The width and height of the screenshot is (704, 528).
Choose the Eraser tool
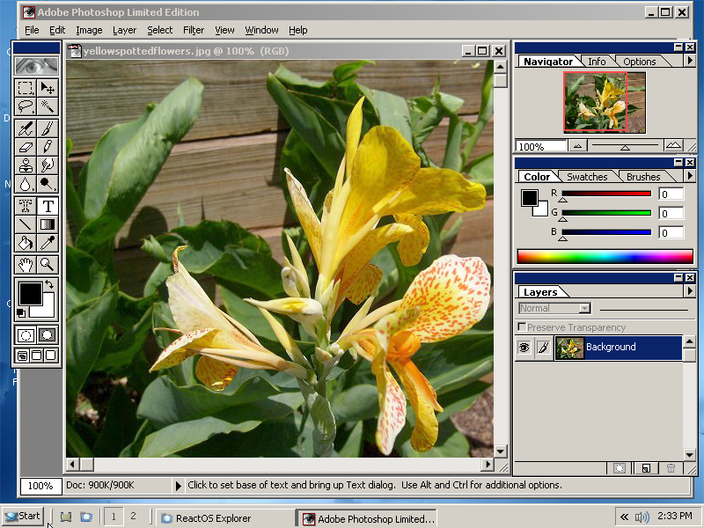click(x=26, y=146)
